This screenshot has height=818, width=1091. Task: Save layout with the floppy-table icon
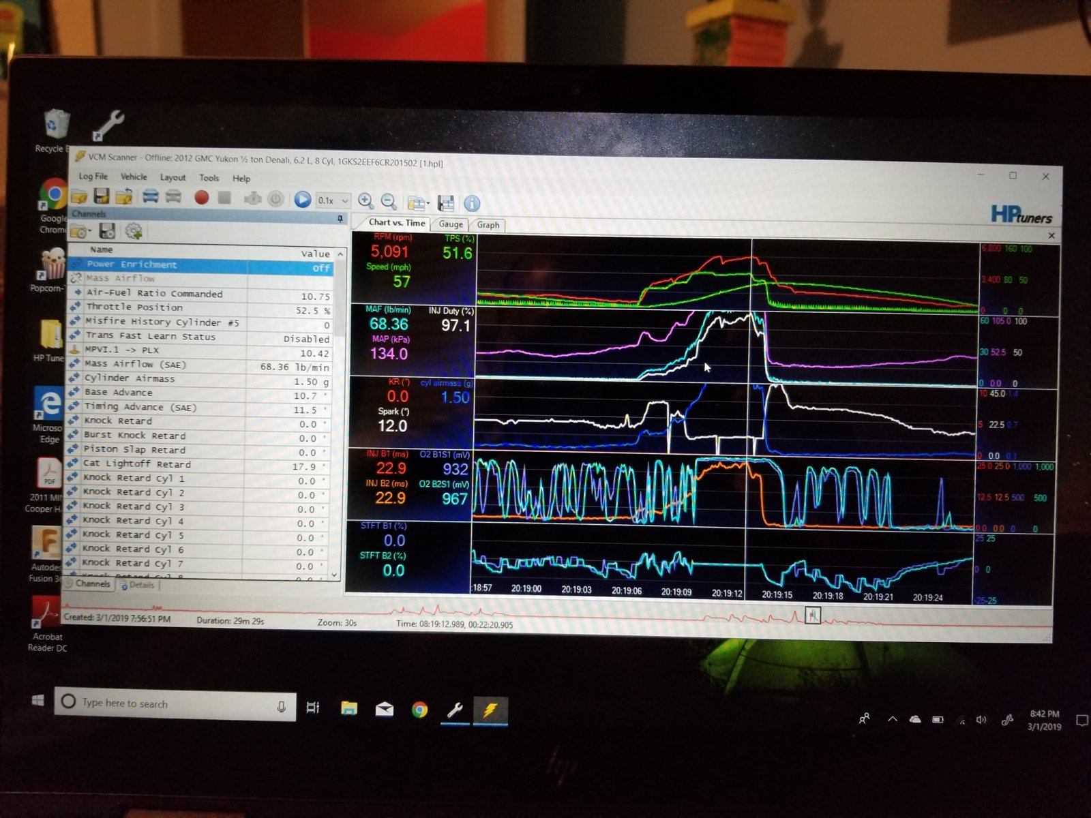click(446, 202)
